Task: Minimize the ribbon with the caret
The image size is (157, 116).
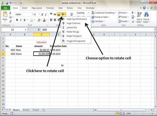Action: point(141,8)
